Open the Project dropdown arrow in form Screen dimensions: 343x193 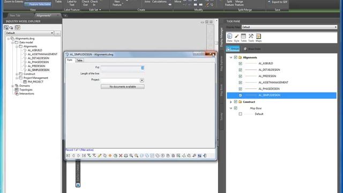tap(142, 80)
